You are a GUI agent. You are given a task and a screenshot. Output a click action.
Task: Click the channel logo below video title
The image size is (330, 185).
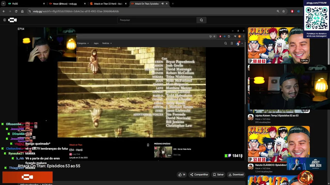click(x=27, y=177)
